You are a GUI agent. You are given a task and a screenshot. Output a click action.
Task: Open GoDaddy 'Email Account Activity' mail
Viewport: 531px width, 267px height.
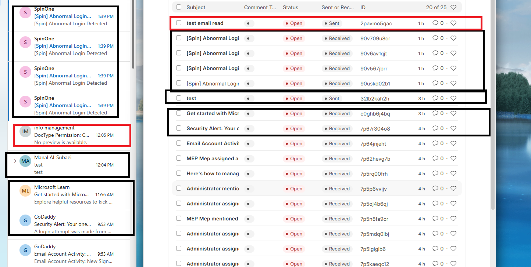point(68,254)
